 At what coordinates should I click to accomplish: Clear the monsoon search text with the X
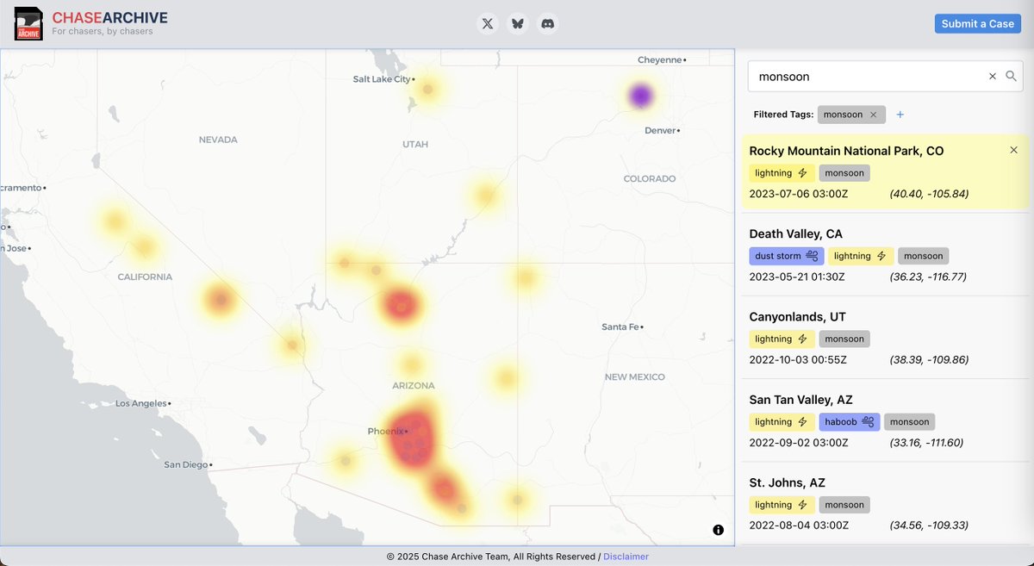tap(993, 76)
